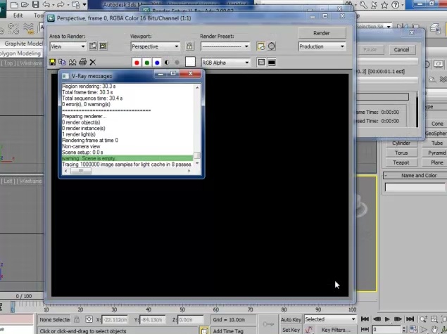This screenshot has height=334, width=447.
Task: Go to the start frame
Action: point(365,319)
